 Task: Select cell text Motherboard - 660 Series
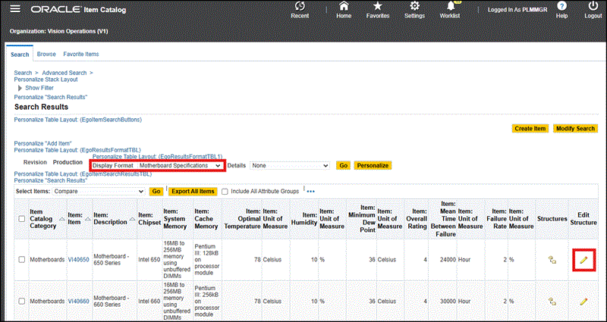pyautogui.click(x=110, y=301)
